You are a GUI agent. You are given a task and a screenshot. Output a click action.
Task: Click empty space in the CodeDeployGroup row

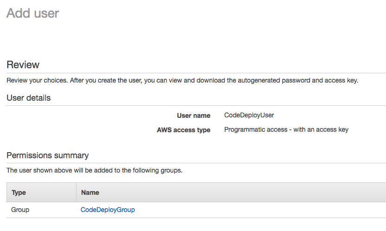pyautogui.click(x=259, y=210)
